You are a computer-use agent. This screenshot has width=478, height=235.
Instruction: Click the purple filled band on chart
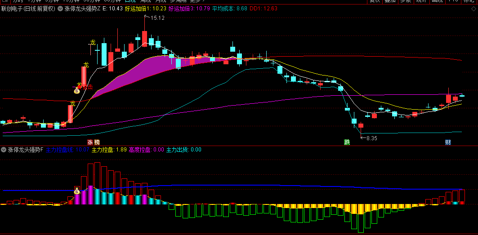[x=146, y=68]
